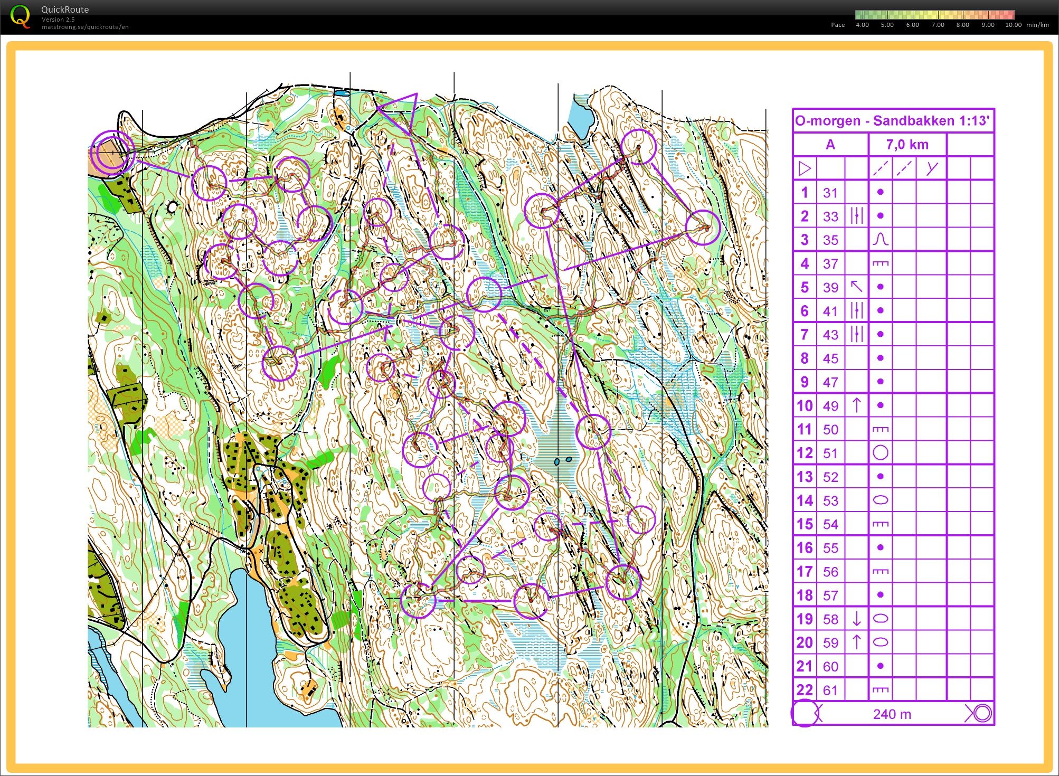Image resolution: width=1059 pixels, height=776 pixels.
Task: Select the O-morgen - Sandbakken title cell
Action: coord(893,121)
